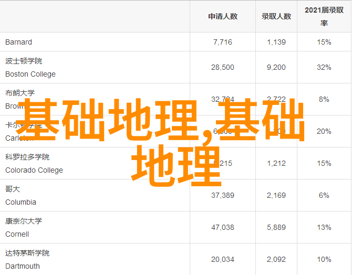The width and height of the screenshot is (352, 275).
Task: Click the 37,389 applicants cell
Action: [223, 195]
